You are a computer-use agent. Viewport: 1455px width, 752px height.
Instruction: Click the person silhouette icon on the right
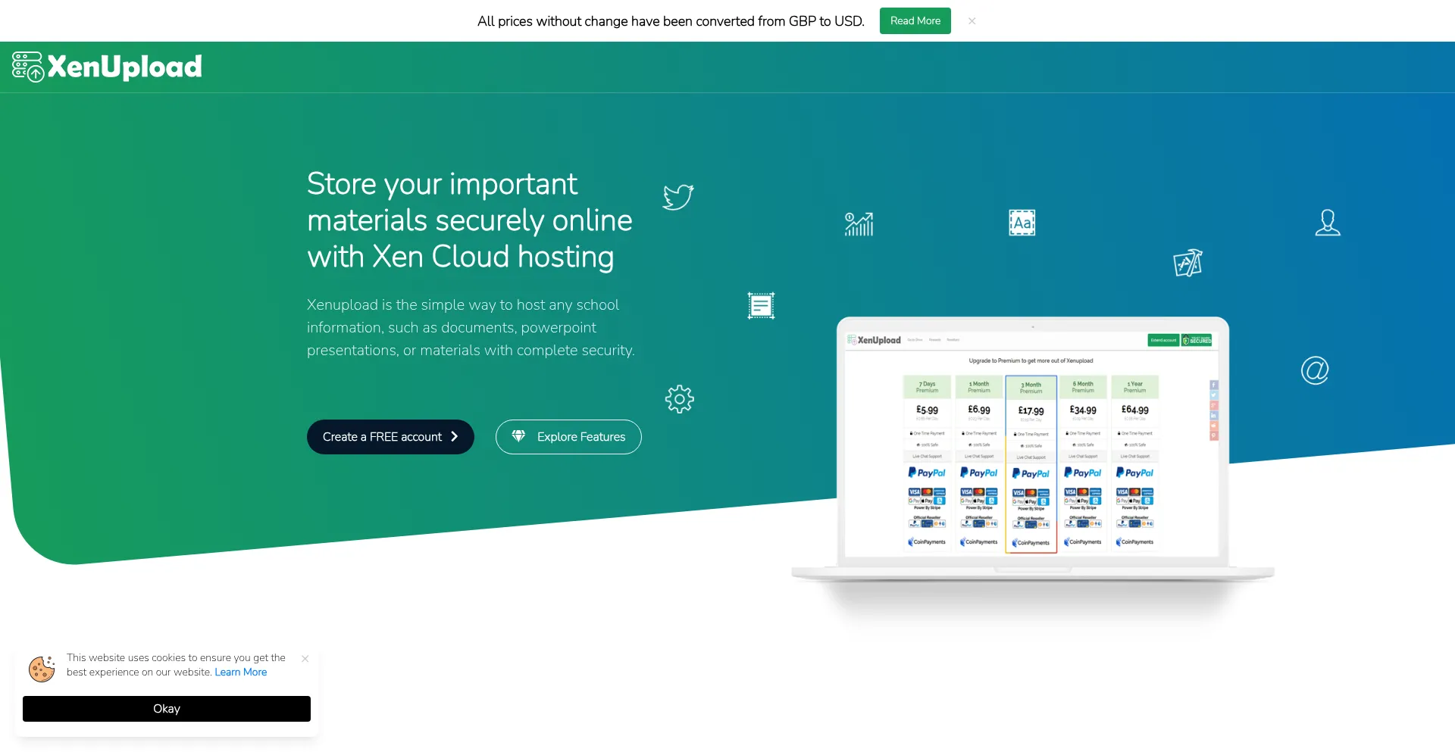coord(1327,223)
